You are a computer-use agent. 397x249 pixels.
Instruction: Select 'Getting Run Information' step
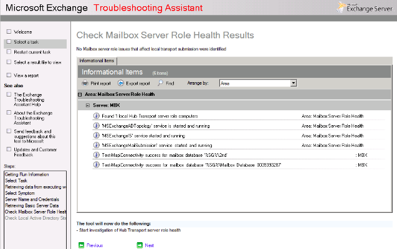(x=27, y=174)
